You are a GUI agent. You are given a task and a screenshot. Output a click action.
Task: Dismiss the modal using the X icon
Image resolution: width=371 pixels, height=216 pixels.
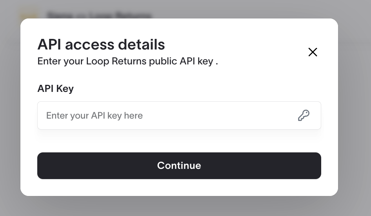click(313, 52)
